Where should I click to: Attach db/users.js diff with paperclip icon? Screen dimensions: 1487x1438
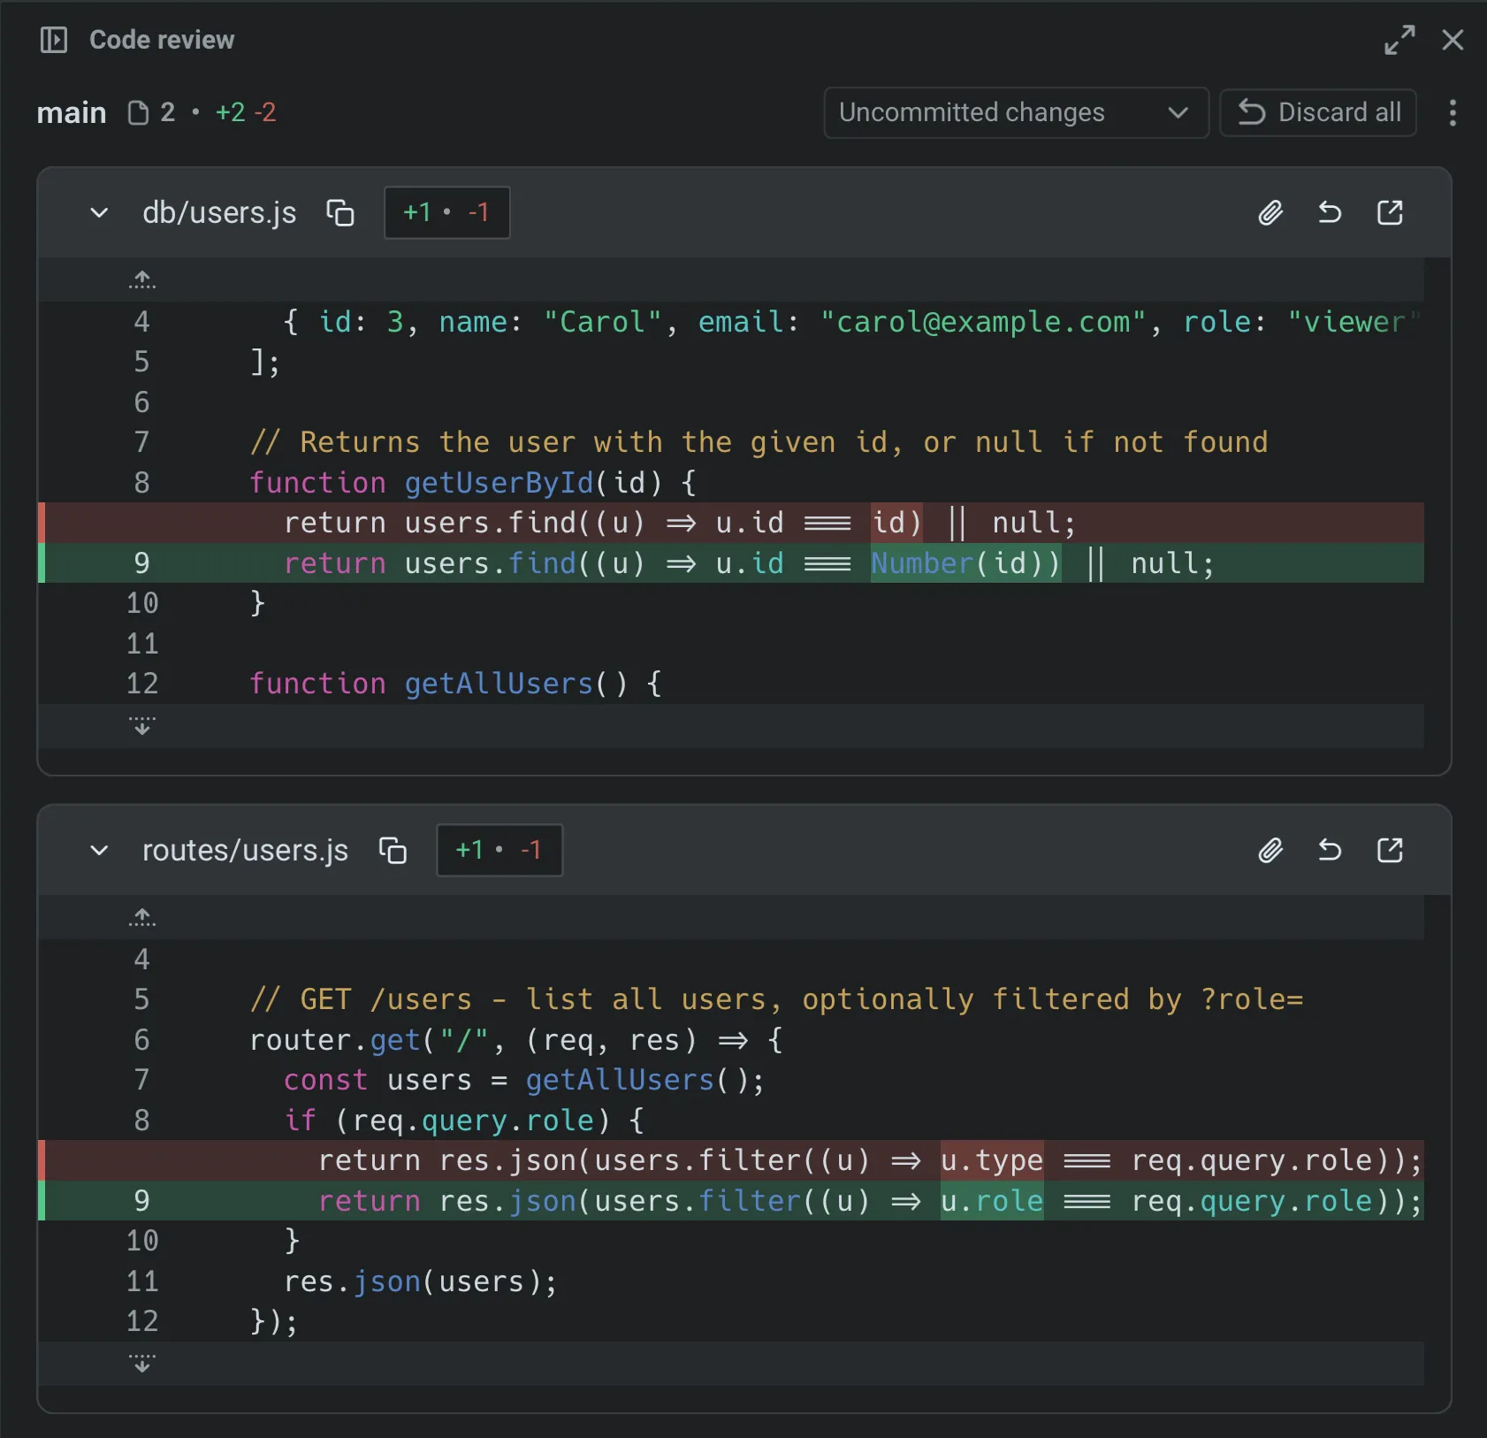(x=1270, y=212)
